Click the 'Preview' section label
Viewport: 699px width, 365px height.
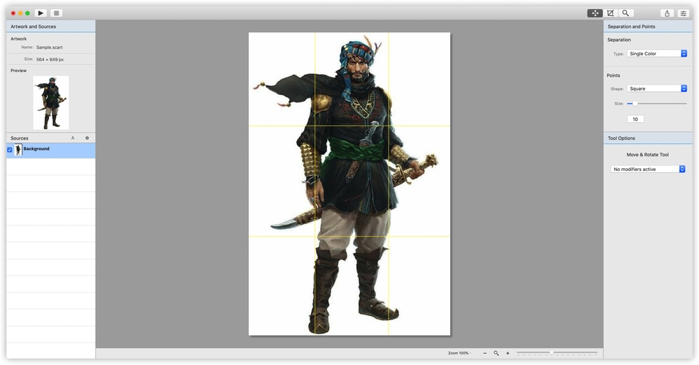(x=19, y=70)
